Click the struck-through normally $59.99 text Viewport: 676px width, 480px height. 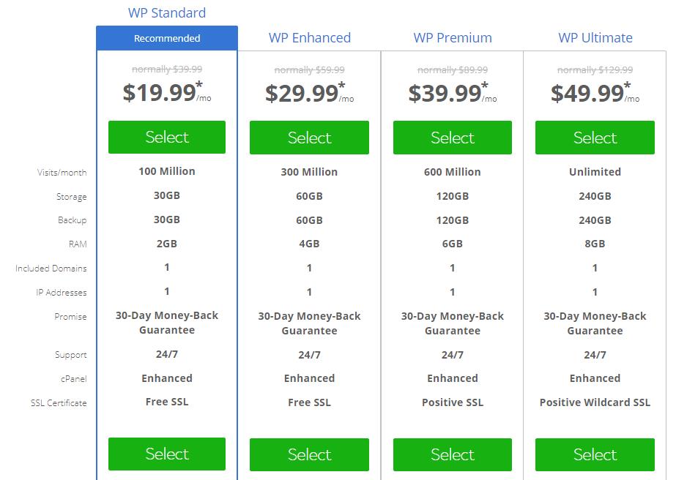click(310, 70)
